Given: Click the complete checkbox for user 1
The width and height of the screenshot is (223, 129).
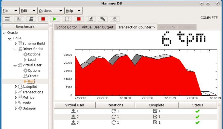Looking at the screenshot, I should (x=155, y=111).
